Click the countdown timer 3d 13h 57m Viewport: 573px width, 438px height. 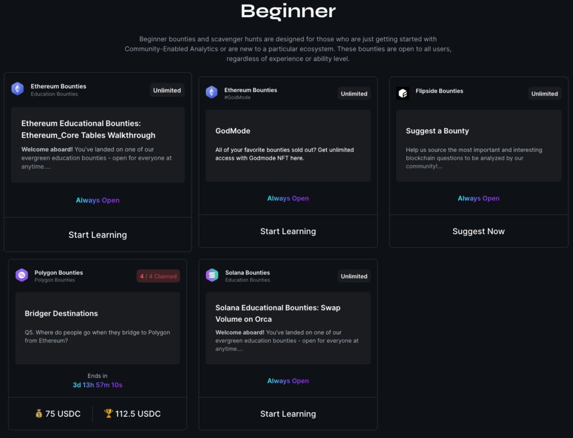(97, 385)
